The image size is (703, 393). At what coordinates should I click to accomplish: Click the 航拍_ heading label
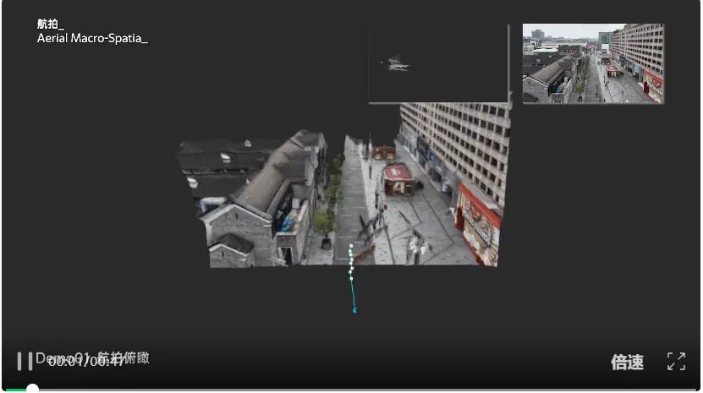click(50, 24)
